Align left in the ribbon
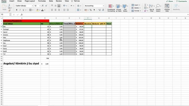Image resolution: width=189 pixels, height=106 pixels. coord(52,10)
